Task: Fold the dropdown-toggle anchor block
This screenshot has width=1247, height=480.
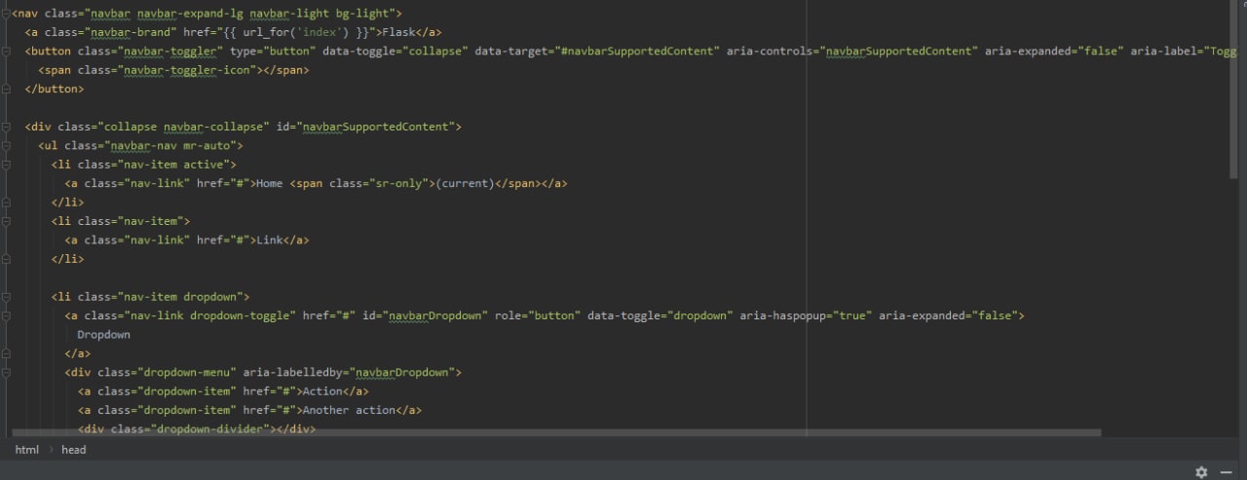Action: (6, 315)
